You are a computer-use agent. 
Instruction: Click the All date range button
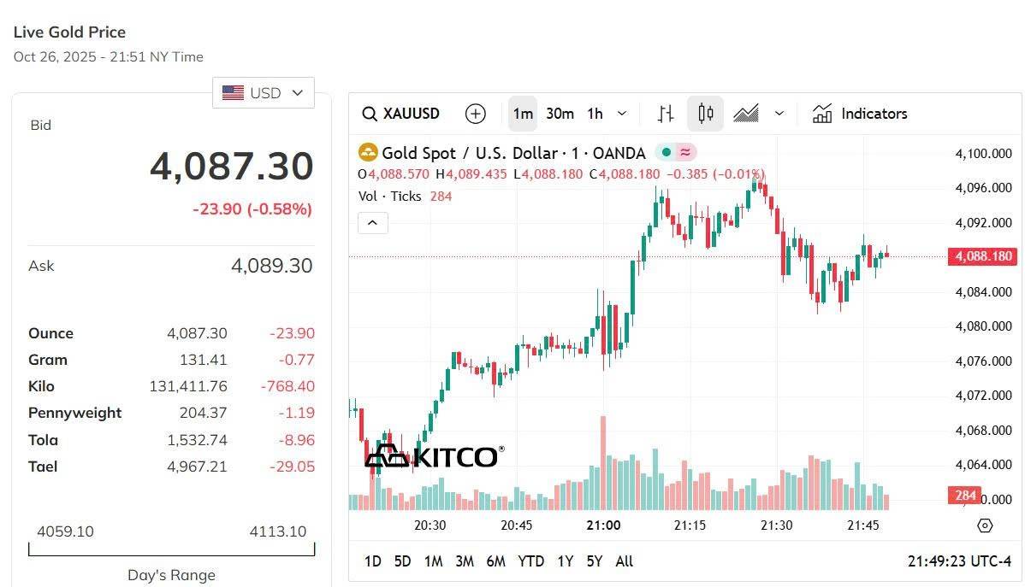point(625,561)
